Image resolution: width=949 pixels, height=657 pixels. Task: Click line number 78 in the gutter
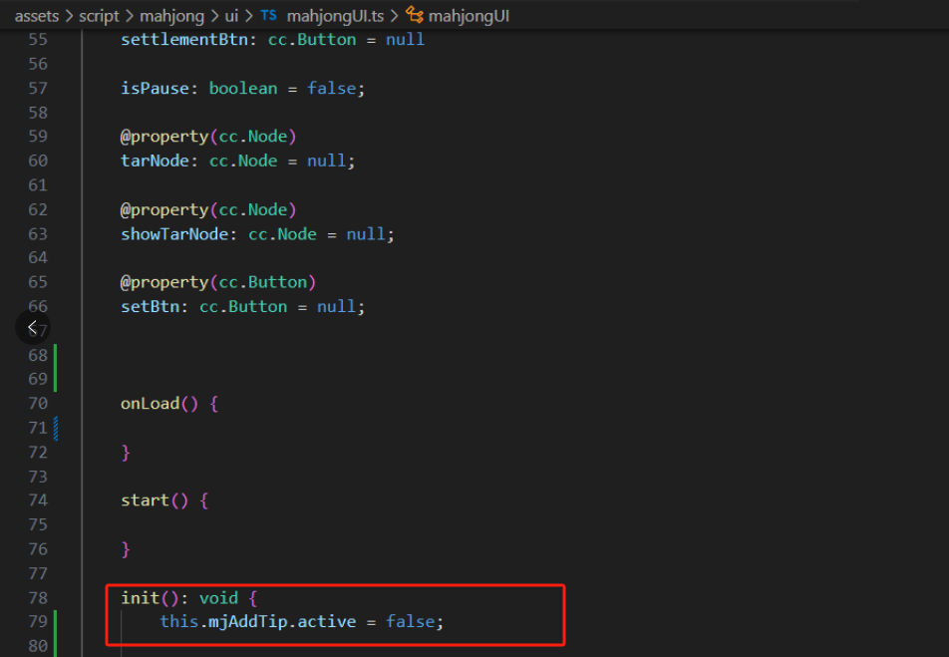tap(38, 598)
